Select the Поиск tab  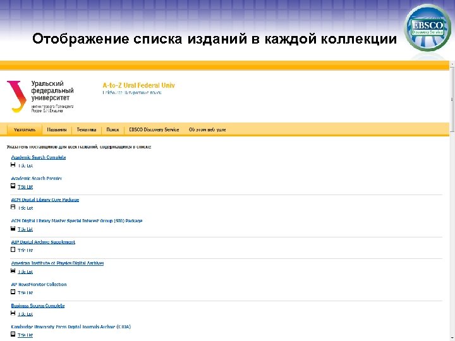coord(112,129)
